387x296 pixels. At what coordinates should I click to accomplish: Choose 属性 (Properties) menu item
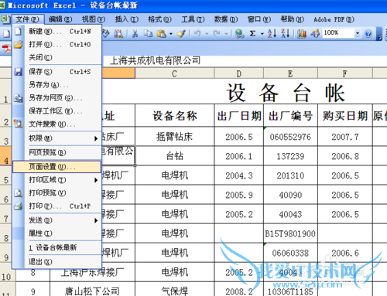point(57,233)
